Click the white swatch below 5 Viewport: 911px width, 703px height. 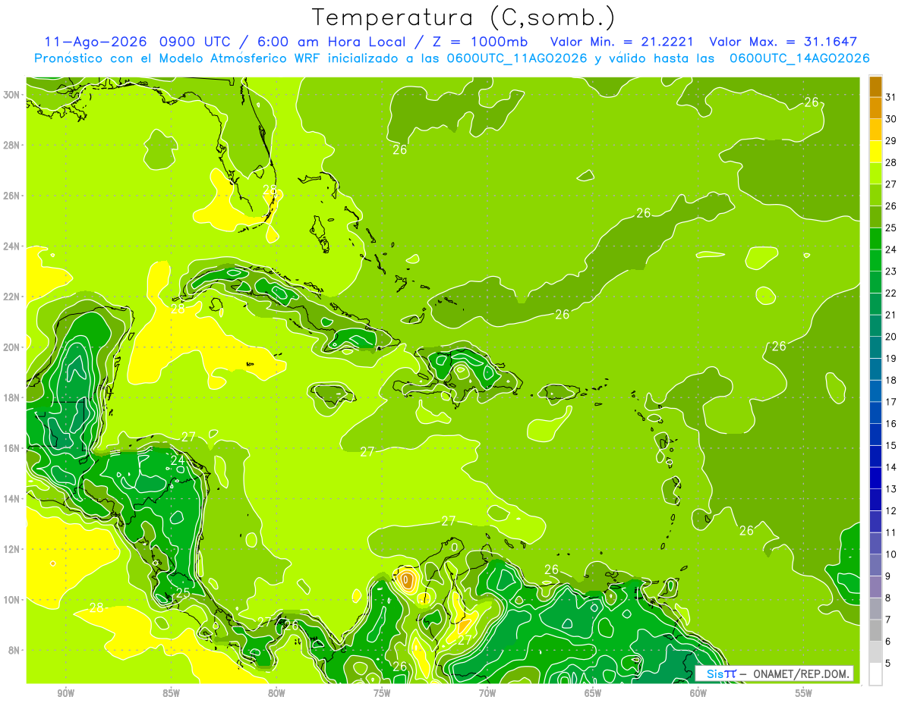pyautogui.click(x=875, y=674)
